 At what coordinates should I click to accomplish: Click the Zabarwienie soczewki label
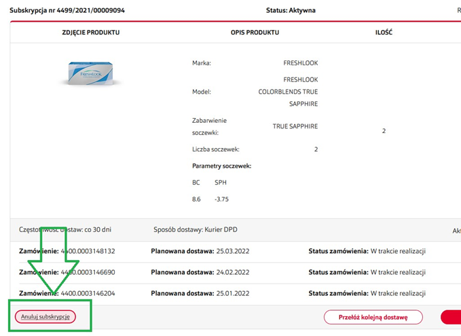[x=209, y=127]
